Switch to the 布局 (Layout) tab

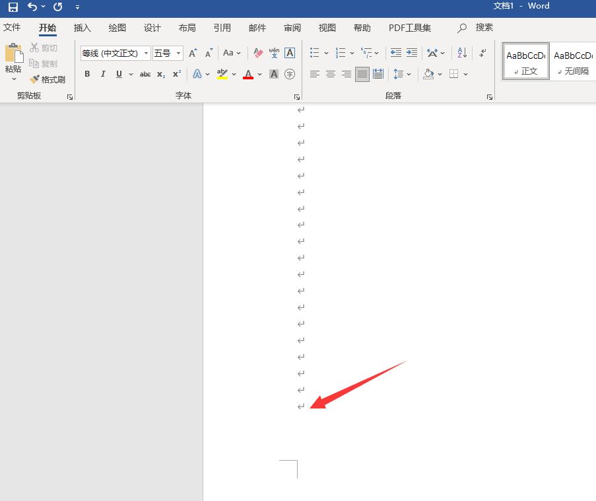[x=187, y=28]
